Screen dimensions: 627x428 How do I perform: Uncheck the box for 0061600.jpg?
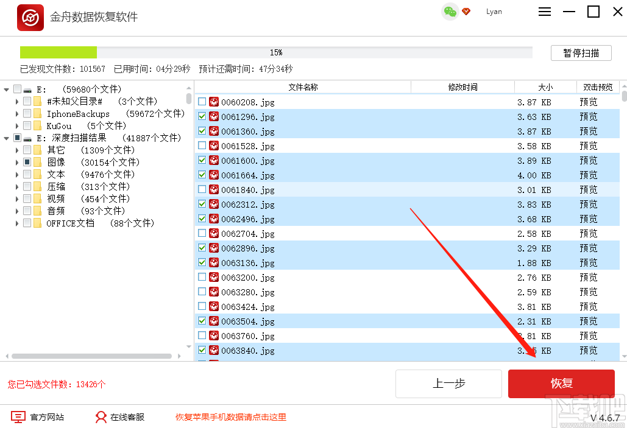202,160
